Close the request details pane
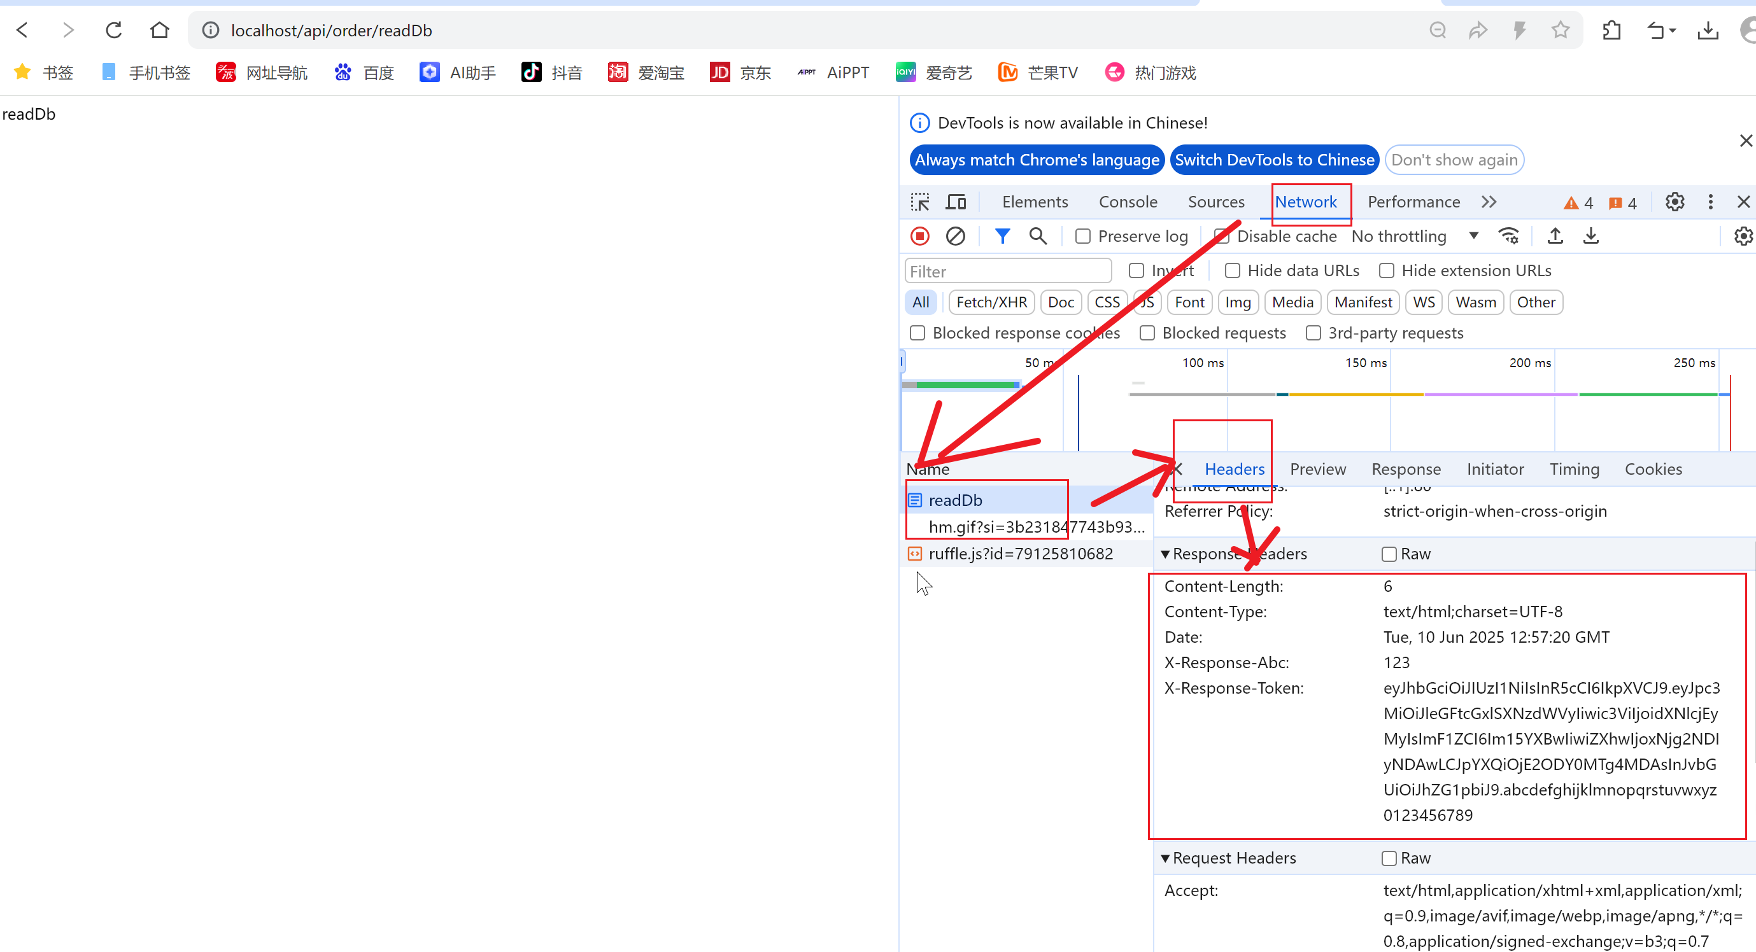This screenshot has width=1756, height=952. pyautogui.click(x=1177, y=469)
